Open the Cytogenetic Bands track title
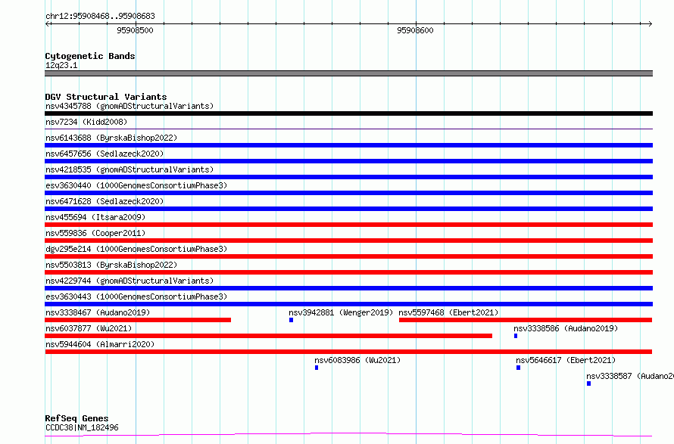The image size is (674, 444). click(90, 56)
